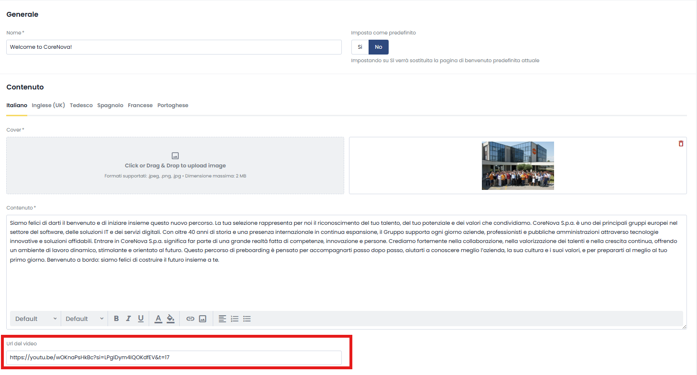
Task: Select the Tedesco language tab
Action: pos(81,105)
